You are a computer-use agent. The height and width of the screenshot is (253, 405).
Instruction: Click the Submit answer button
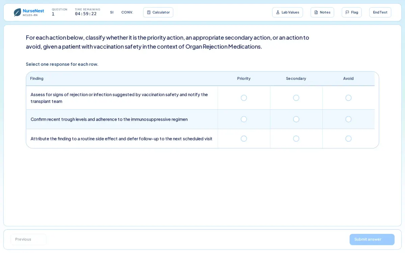pyautogui.click(x=372, y=240)
